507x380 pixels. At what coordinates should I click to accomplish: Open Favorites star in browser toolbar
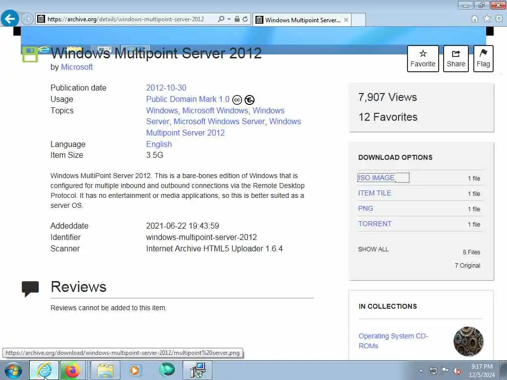487,19
